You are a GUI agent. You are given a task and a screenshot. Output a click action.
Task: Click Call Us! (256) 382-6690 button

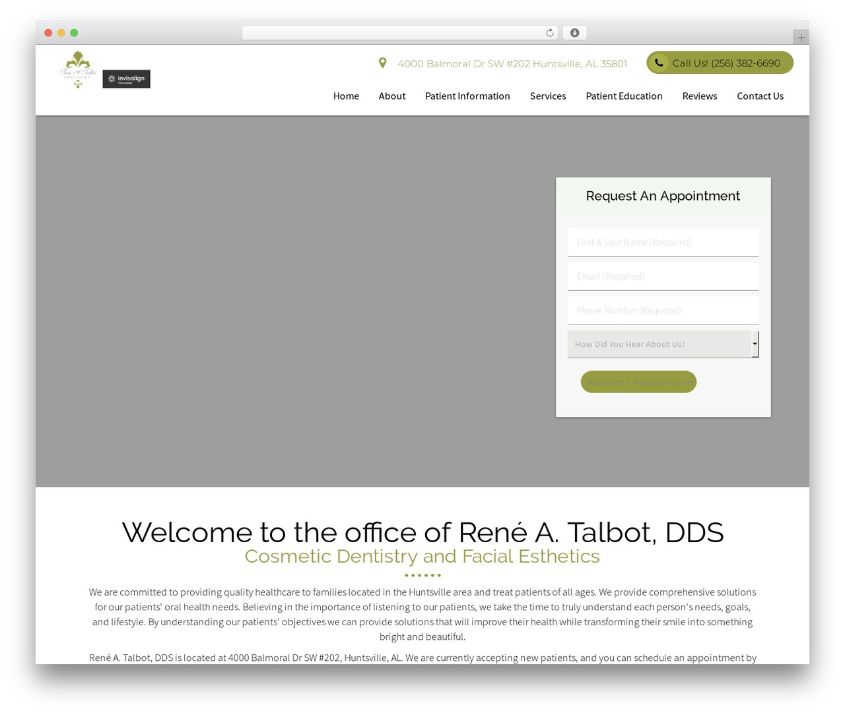click(x=720, y=63)
